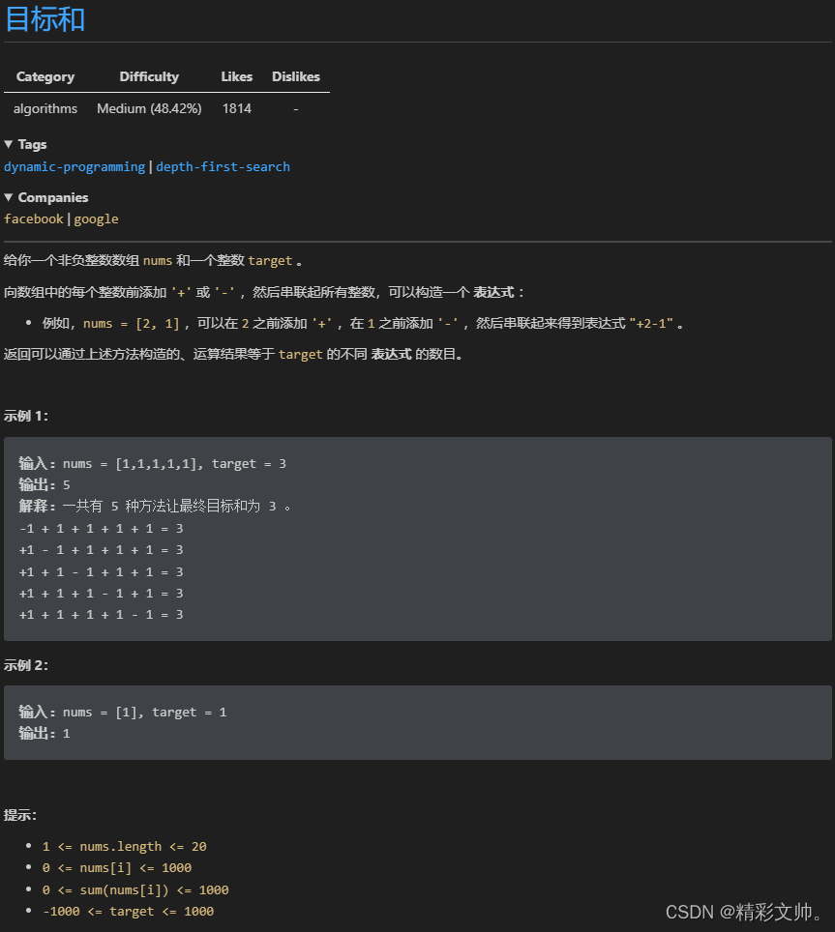Select the algorithms category cell

(x=45, y=108)
